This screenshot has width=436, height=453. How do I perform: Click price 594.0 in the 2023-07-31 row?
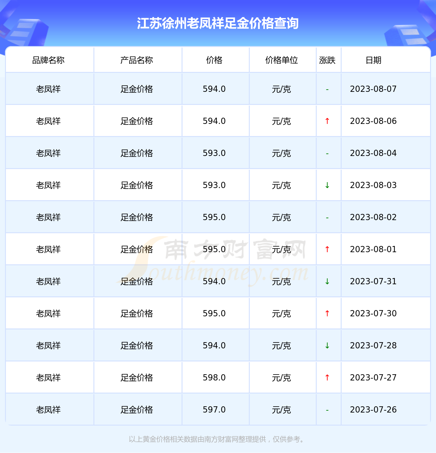coord(214,281)
